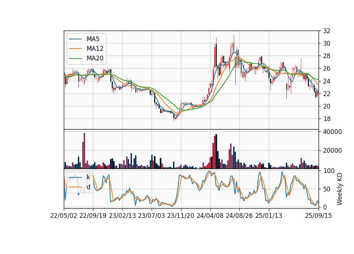Screen dimensions: 354x254
Task: Click the tallest black volume bar near 24/04
Action: tap(216, 151)
